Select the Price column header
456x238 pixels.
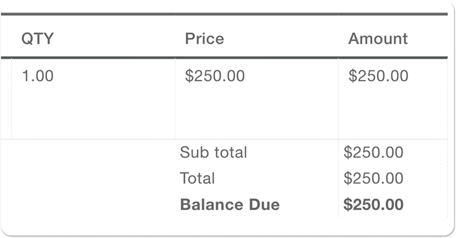205,39
